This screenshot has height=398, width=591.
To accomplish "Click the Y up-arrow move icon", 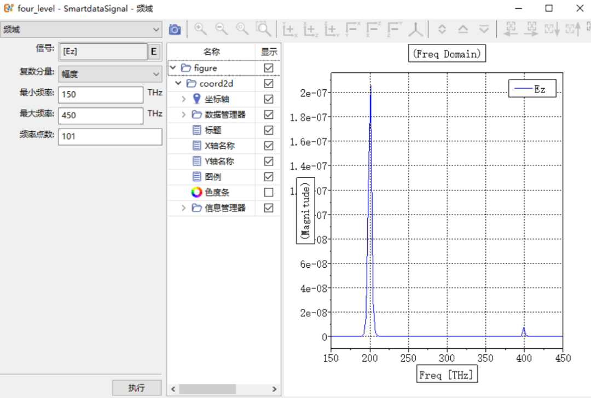I will tap(573, 29).
